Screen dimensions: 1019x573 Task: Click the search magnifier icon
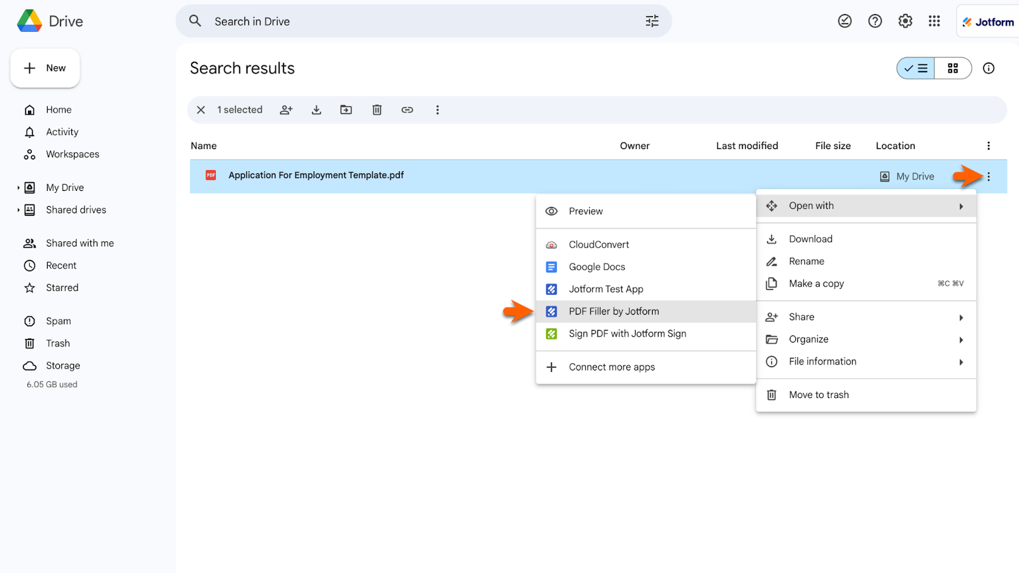coord(196,21)
